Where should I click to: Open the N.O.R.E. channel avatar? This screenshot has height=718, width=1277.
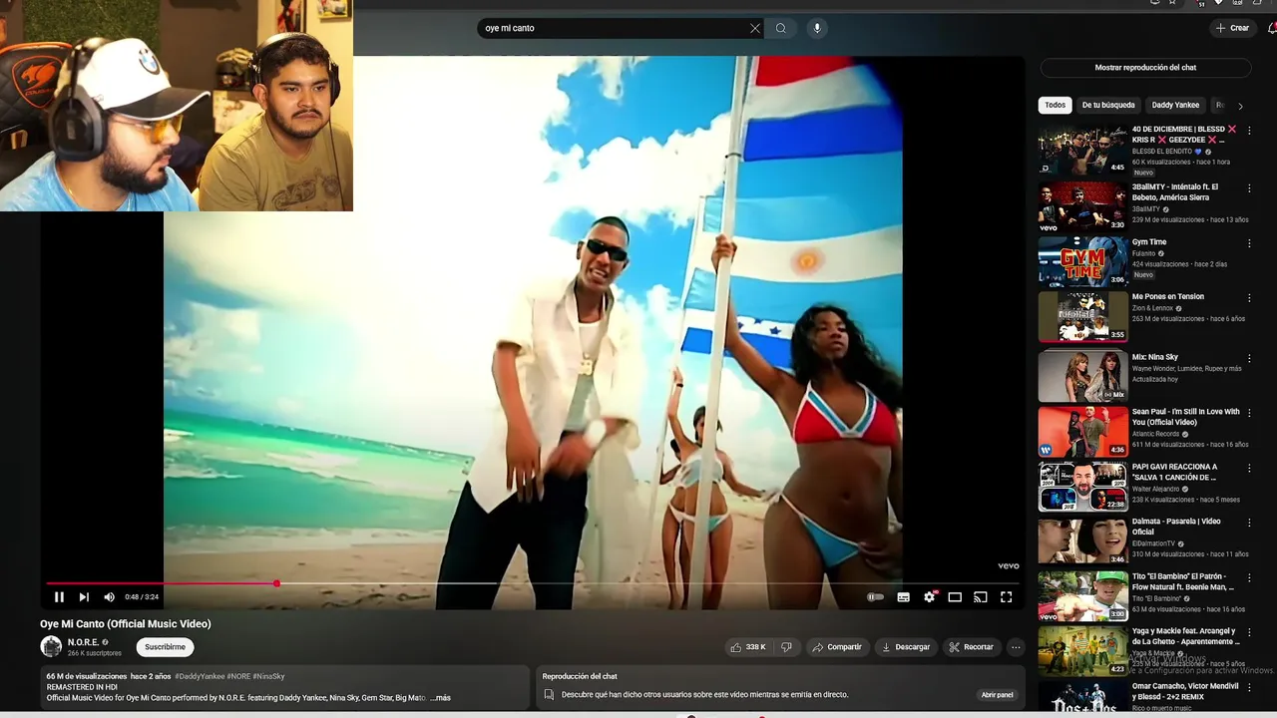click(x=51, y=646)
